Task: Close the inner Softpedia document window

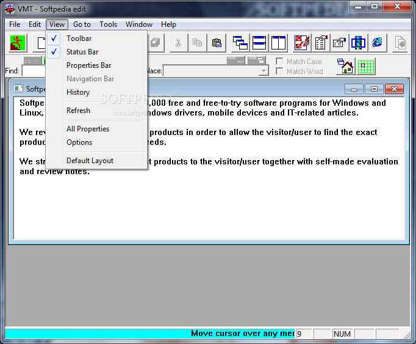Action: coord(394,89)
